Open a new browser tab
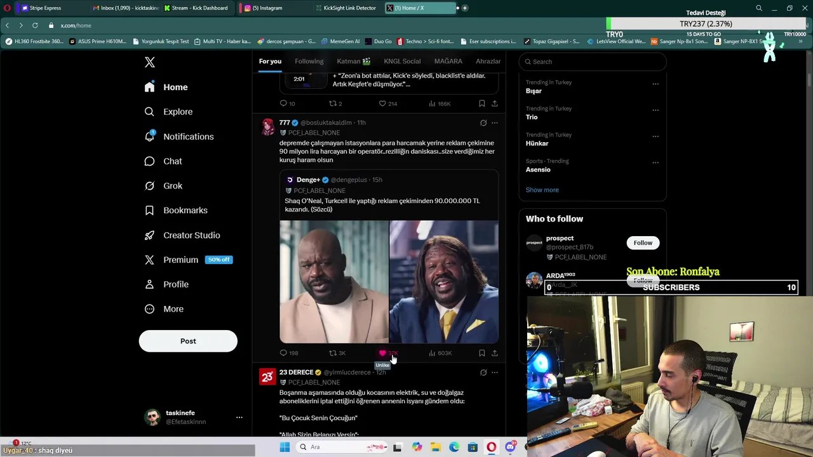The image size is (813, 457). (x=465, y=8)
